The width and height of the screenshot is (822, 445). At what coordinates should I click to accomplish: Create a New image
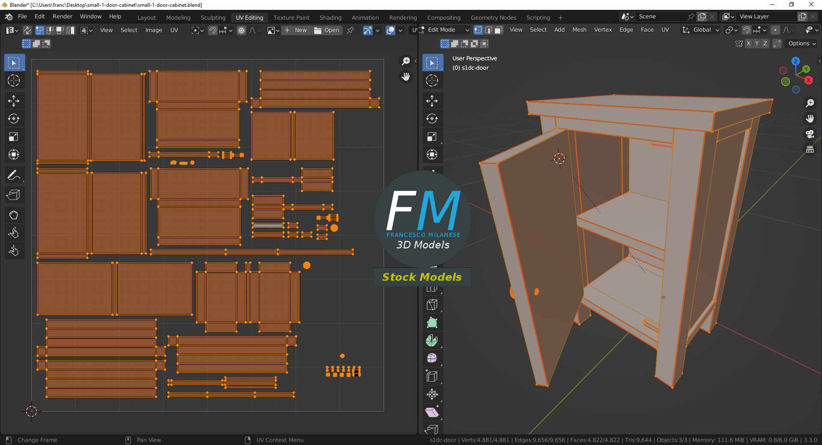click(297, 30)
